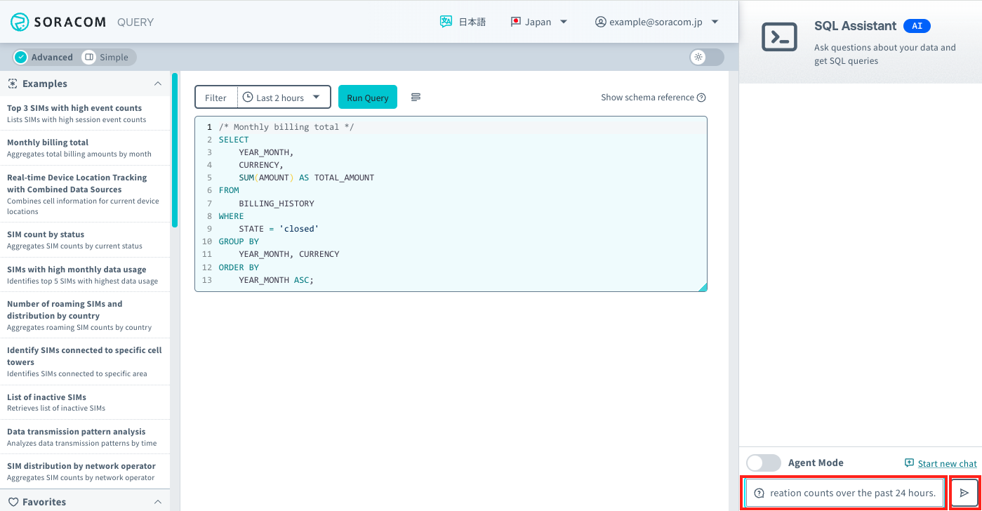The image size is (982, 511).
Task: Enable Agent Mode toggle
Action: [x=763, y=463]
